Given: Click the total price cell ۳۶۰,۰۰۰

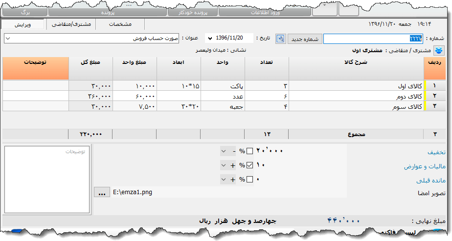Looking at the screenshot, I should click(90, 96).
